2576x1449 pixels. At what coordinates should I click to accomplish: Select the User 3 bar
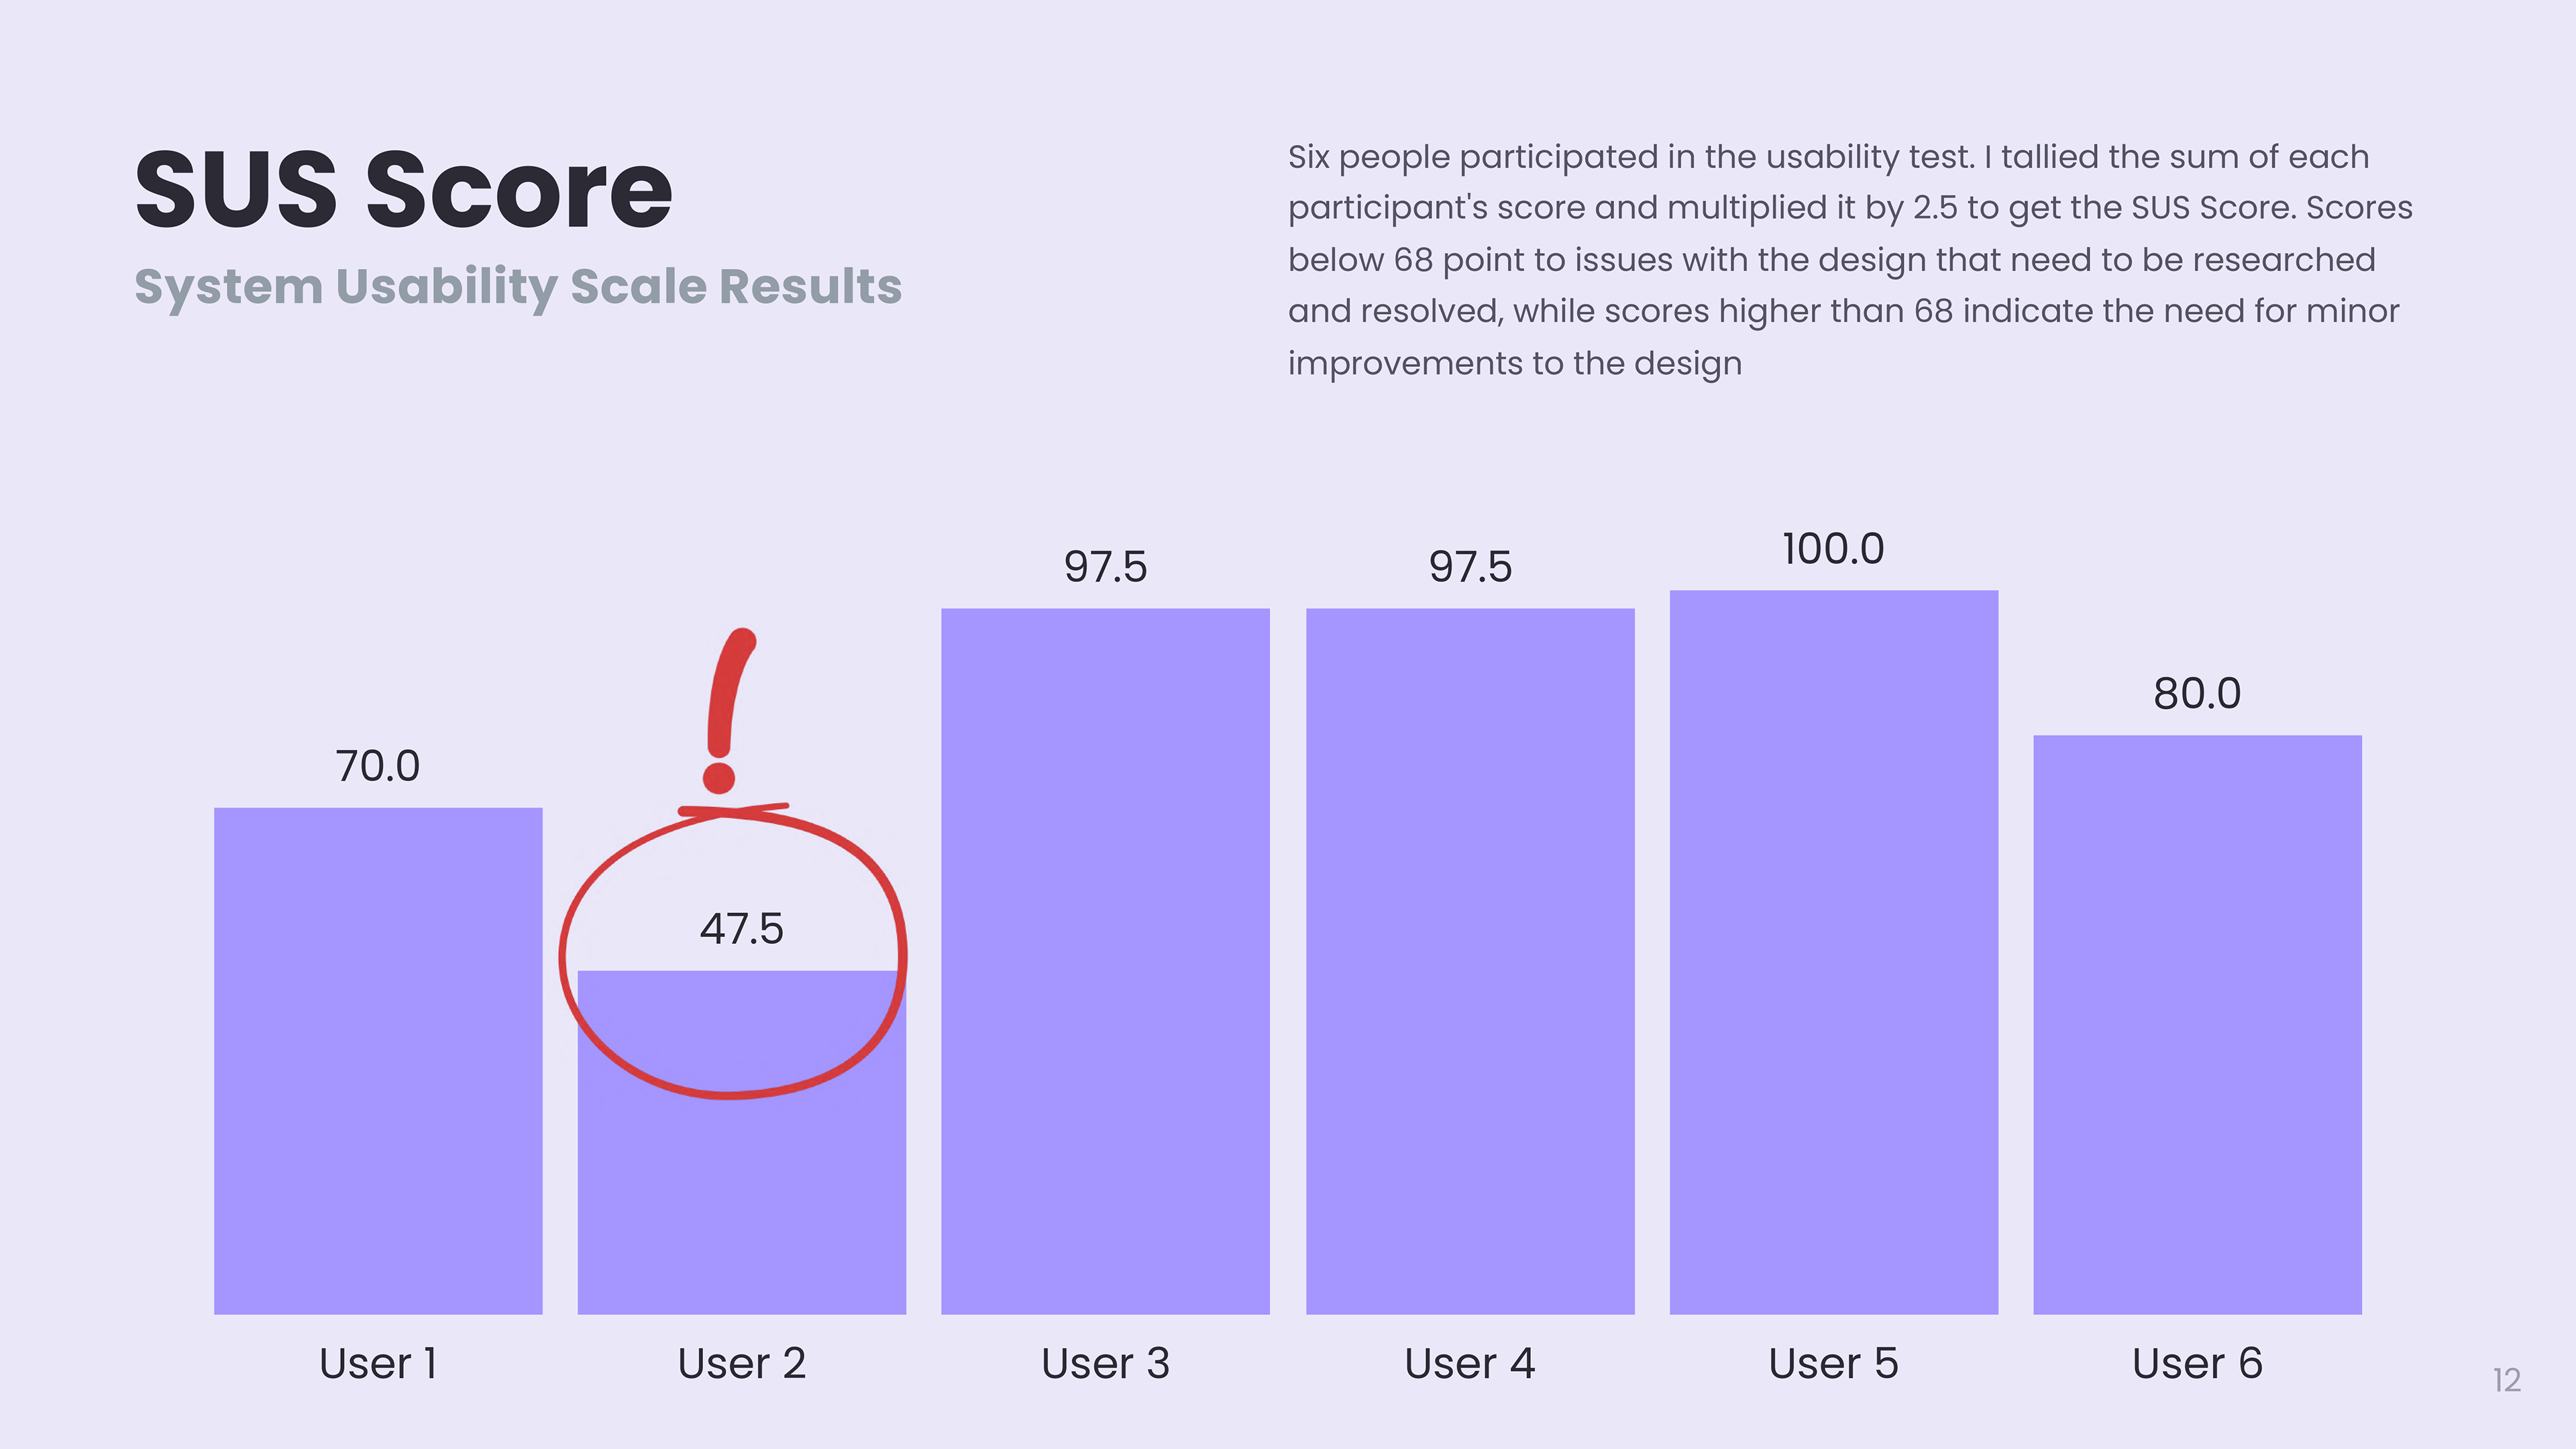1105,960
